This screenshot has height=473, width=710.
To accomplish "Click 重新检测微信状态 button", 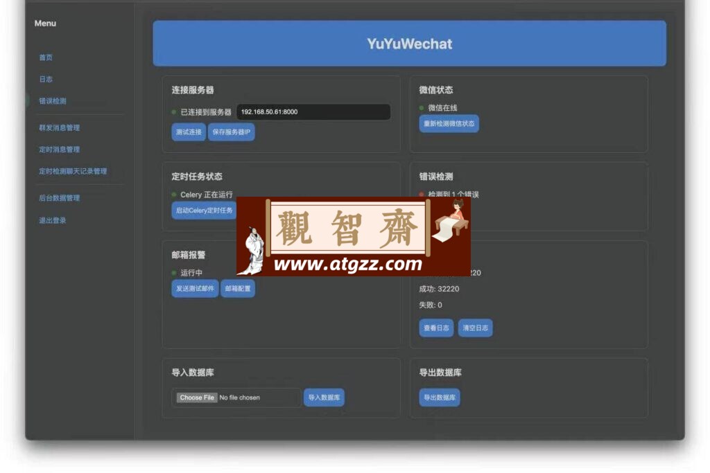I will coord(449,123).
